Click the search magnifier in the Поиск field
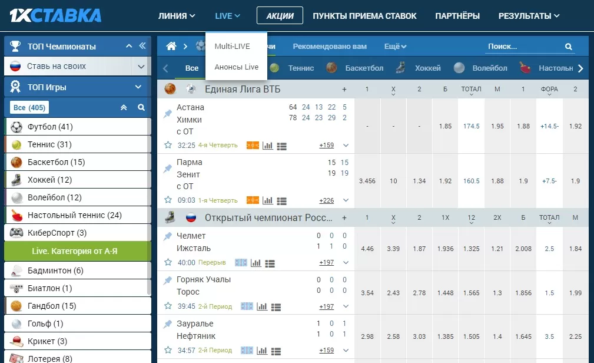 [568, 46]
